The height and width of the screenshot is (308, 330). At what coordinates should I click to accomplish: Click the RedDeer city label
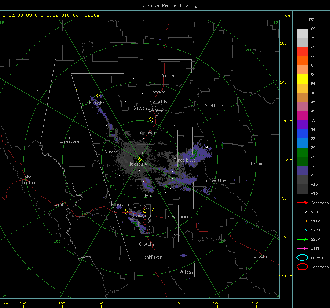pyautogui.click(x=155, y=111)
